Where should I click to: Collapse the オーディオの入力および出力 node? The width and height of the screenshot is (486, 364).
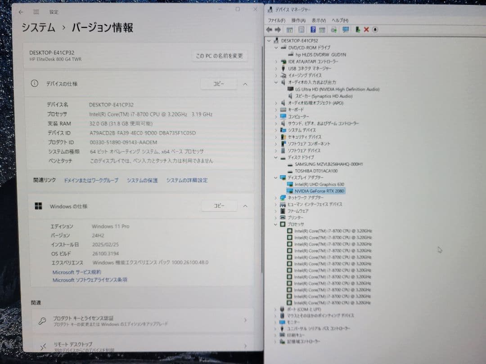click(x=276, y=82)
